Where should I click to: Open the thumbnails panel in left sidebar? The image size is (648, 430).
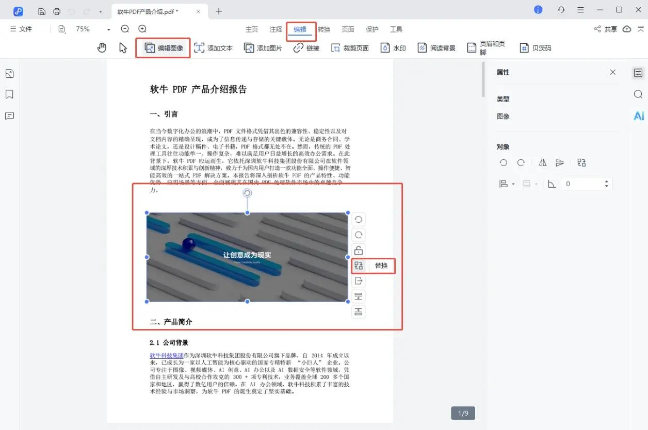pos(9,74)
